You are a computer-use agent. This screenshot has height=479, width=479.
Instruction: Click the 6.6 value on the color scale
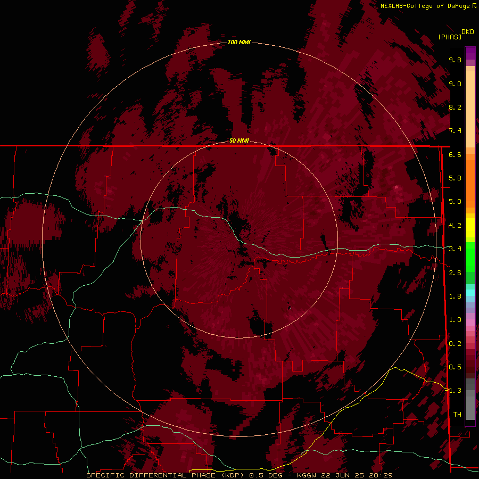tap(455, 154)
